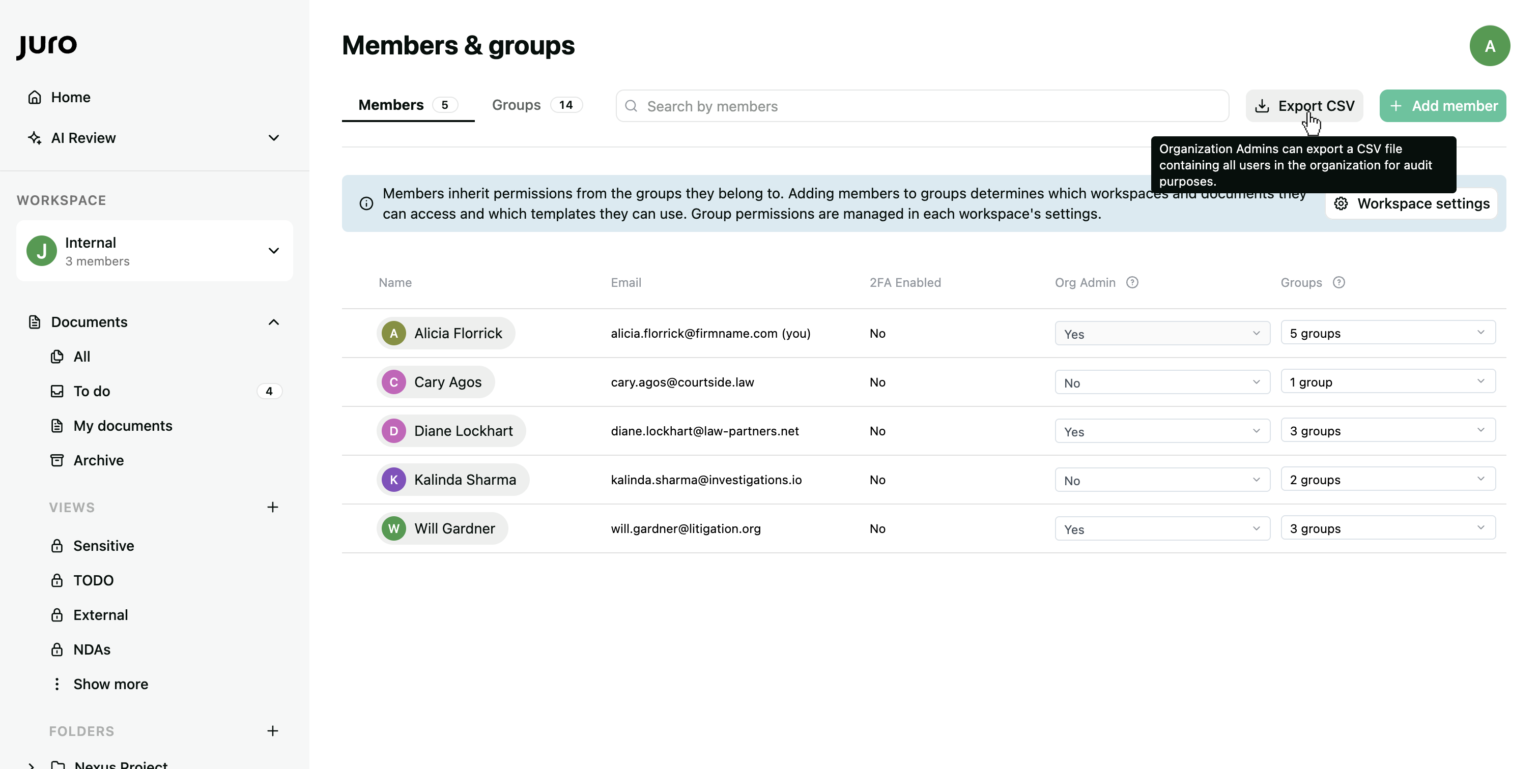This screenshot has width=1539, height=769.
Task: Add a new view with plus icon
Action: pos(272,507)
